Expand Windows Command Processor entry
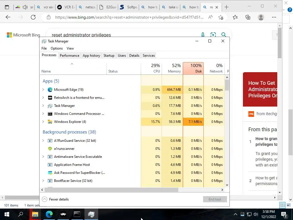 point(43,114)
